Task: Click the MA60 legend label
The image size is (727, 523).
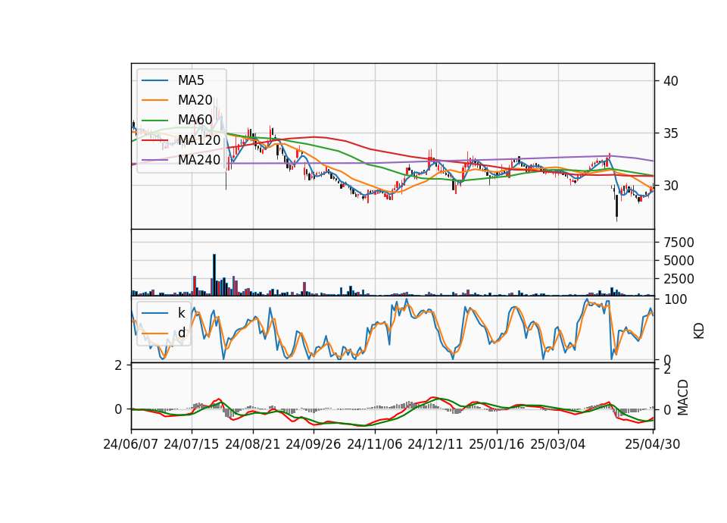Action: (195, 121)
